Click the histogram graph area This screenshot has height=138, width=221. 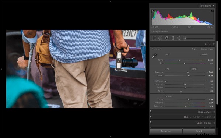[183, 17]
